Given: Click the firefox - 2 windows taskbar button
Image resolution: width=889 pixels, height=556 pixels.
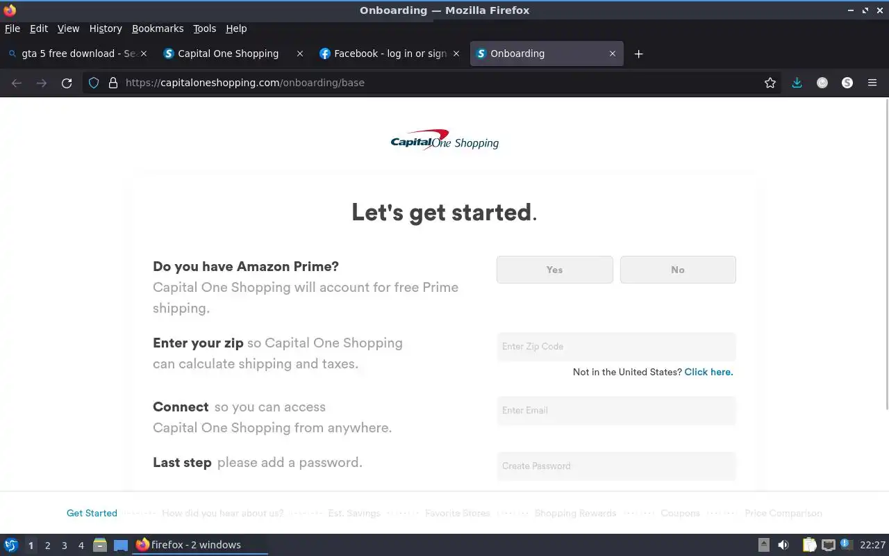Looking at the screenshot, I should tap(200, 545).
